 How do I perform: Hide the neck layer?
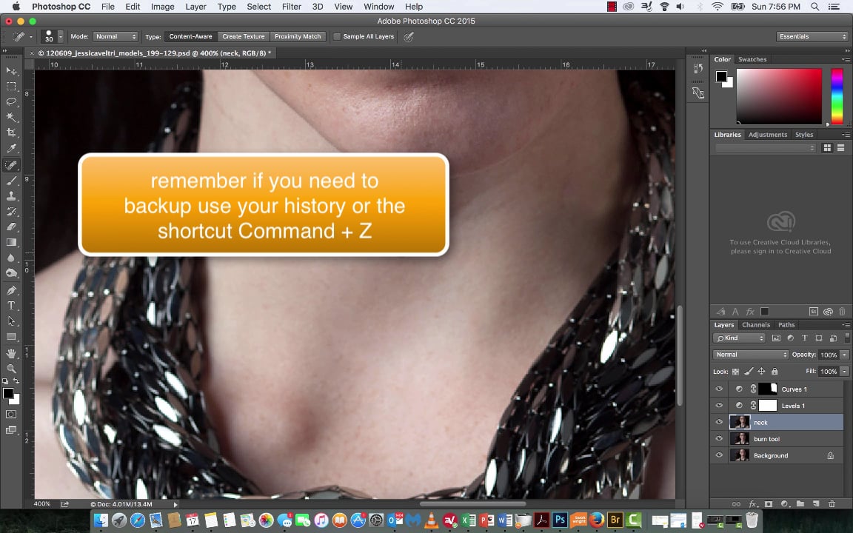(x=719, y=422)
